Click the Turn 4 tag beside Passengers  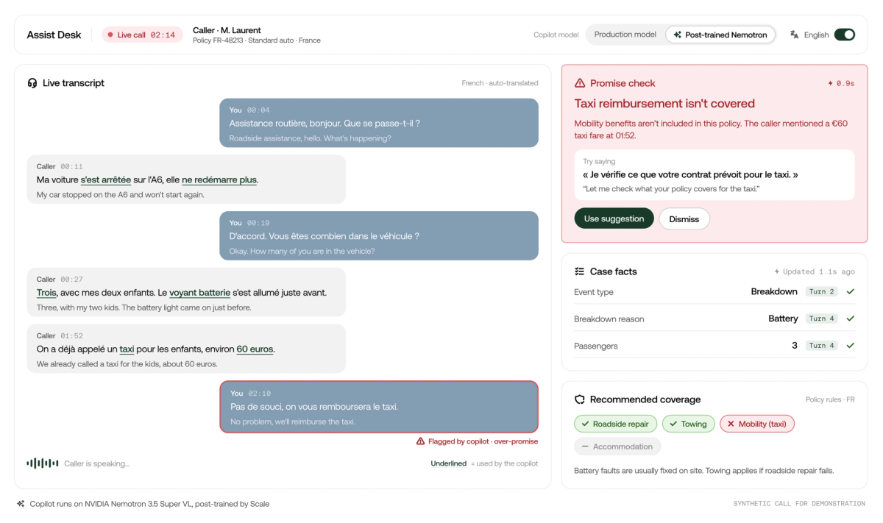coord(822,346)
